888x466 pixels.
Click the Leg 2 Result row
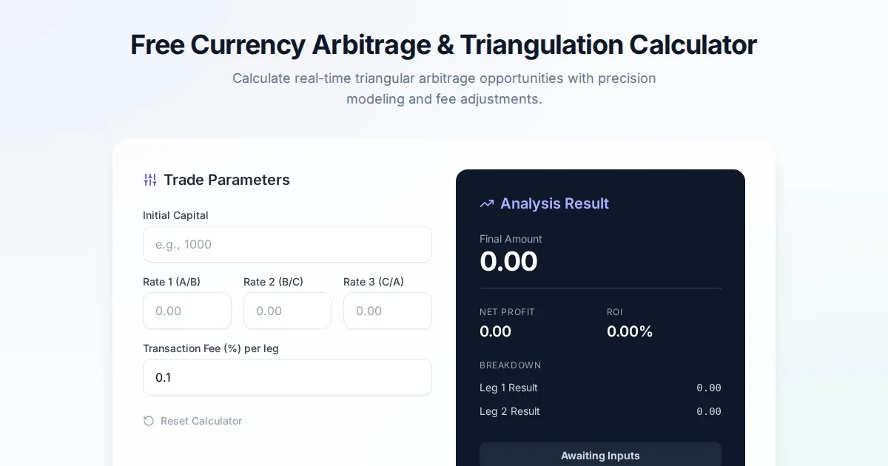coord(600,411)
